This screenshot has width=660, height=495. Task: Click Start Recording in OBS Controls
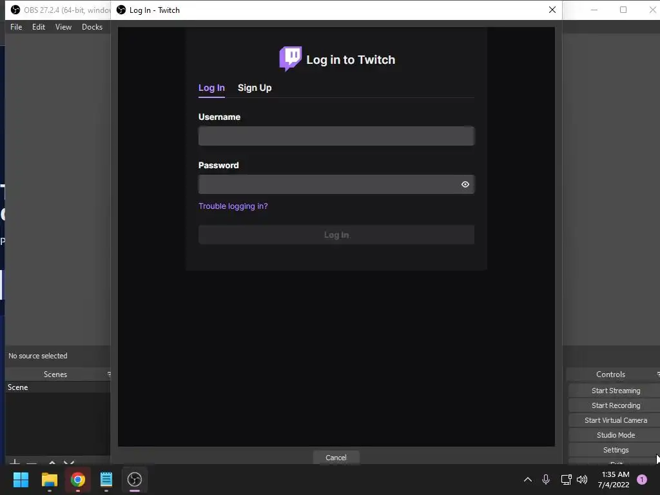[615, 405]
